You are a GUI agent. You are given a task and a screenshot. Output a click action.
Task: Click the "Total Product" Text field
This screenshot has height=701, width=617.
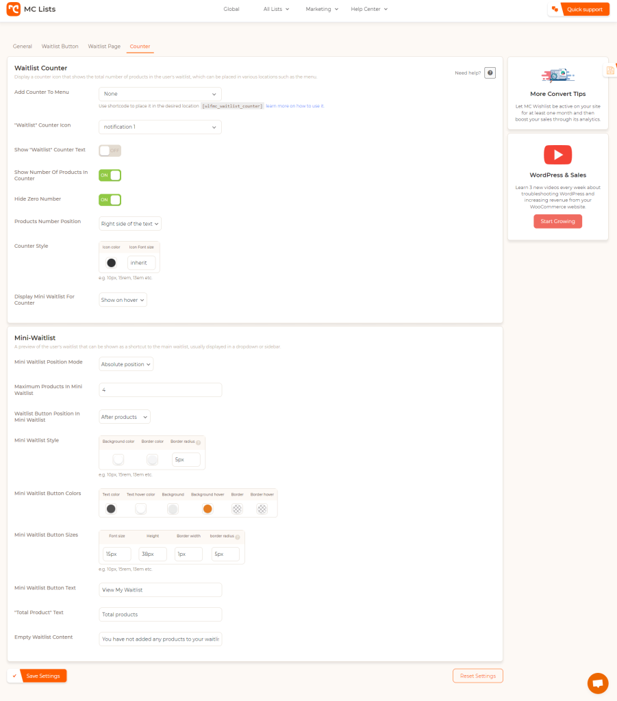[160, 614]
